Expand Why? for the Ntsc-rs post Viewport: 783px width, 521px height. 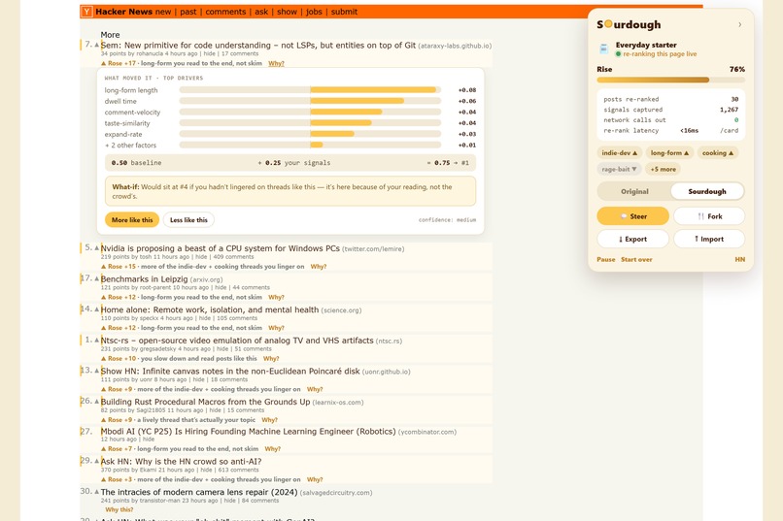coord(271,358)
